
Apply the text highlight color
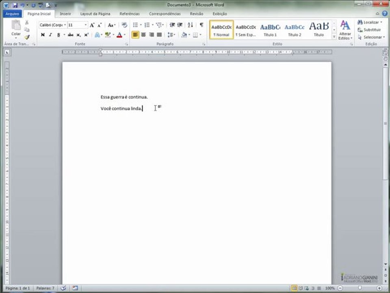108,35
